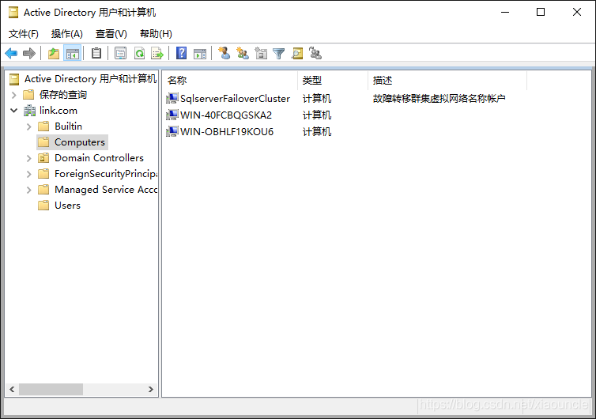
Task: Select the Builtin container
Action: click(69, 126)
